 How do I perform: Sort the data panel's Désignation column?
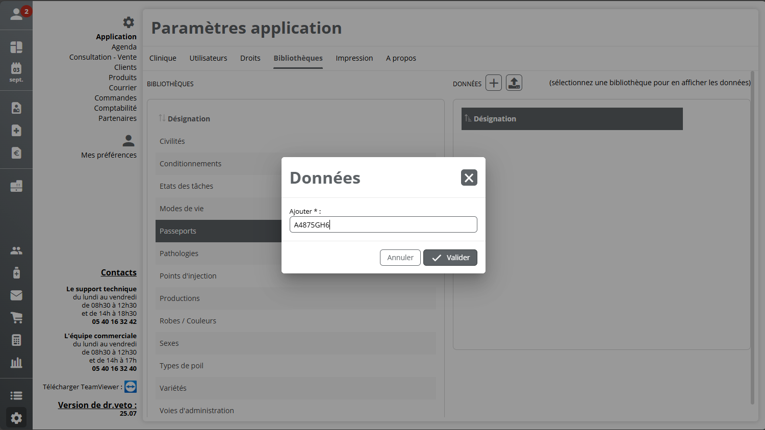[494, 119]
